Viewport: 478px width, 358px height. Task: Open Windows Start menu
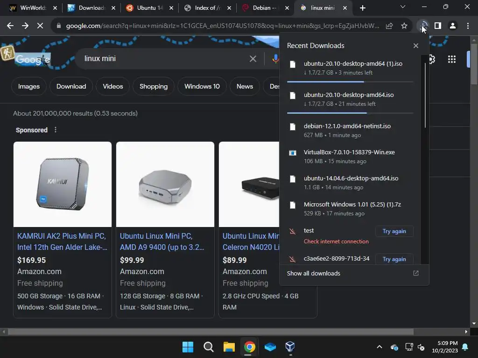(188, 347)
